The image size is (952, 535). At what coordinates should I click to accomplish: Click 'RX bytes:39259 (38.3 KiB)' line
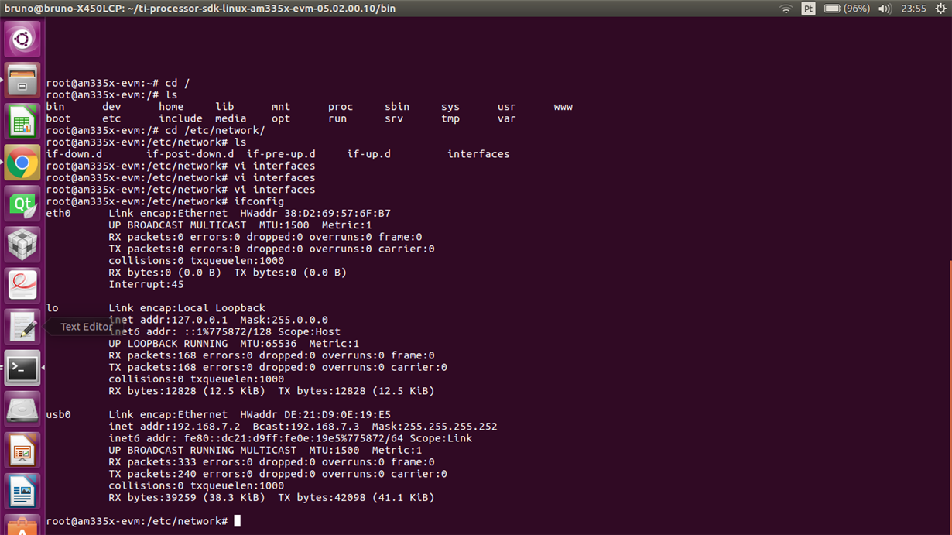click(x=272, y=497)
